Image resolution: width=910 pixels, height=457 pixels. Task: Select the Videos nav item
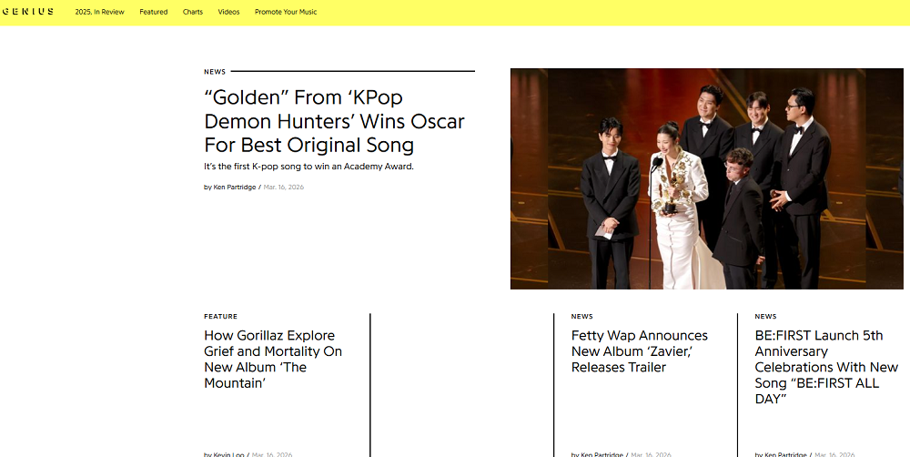(x=228, y=12)
